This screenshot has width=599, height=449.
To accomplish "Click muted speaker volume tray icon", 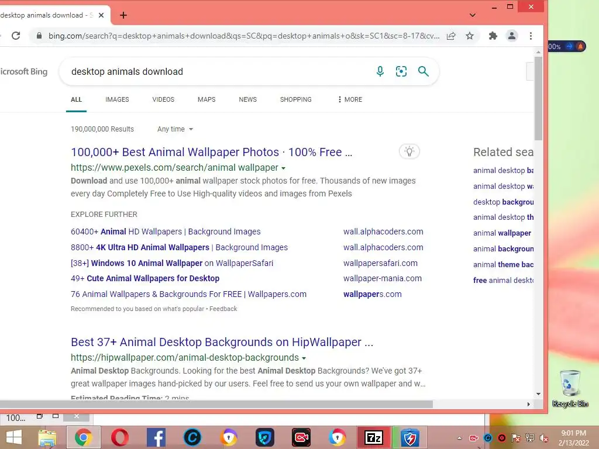I will [x=543, y=438].
